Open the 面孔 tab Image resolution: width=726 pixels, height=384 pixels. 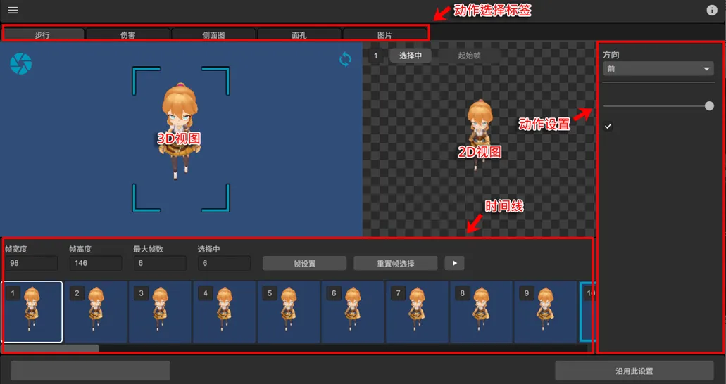pos(299,34)
